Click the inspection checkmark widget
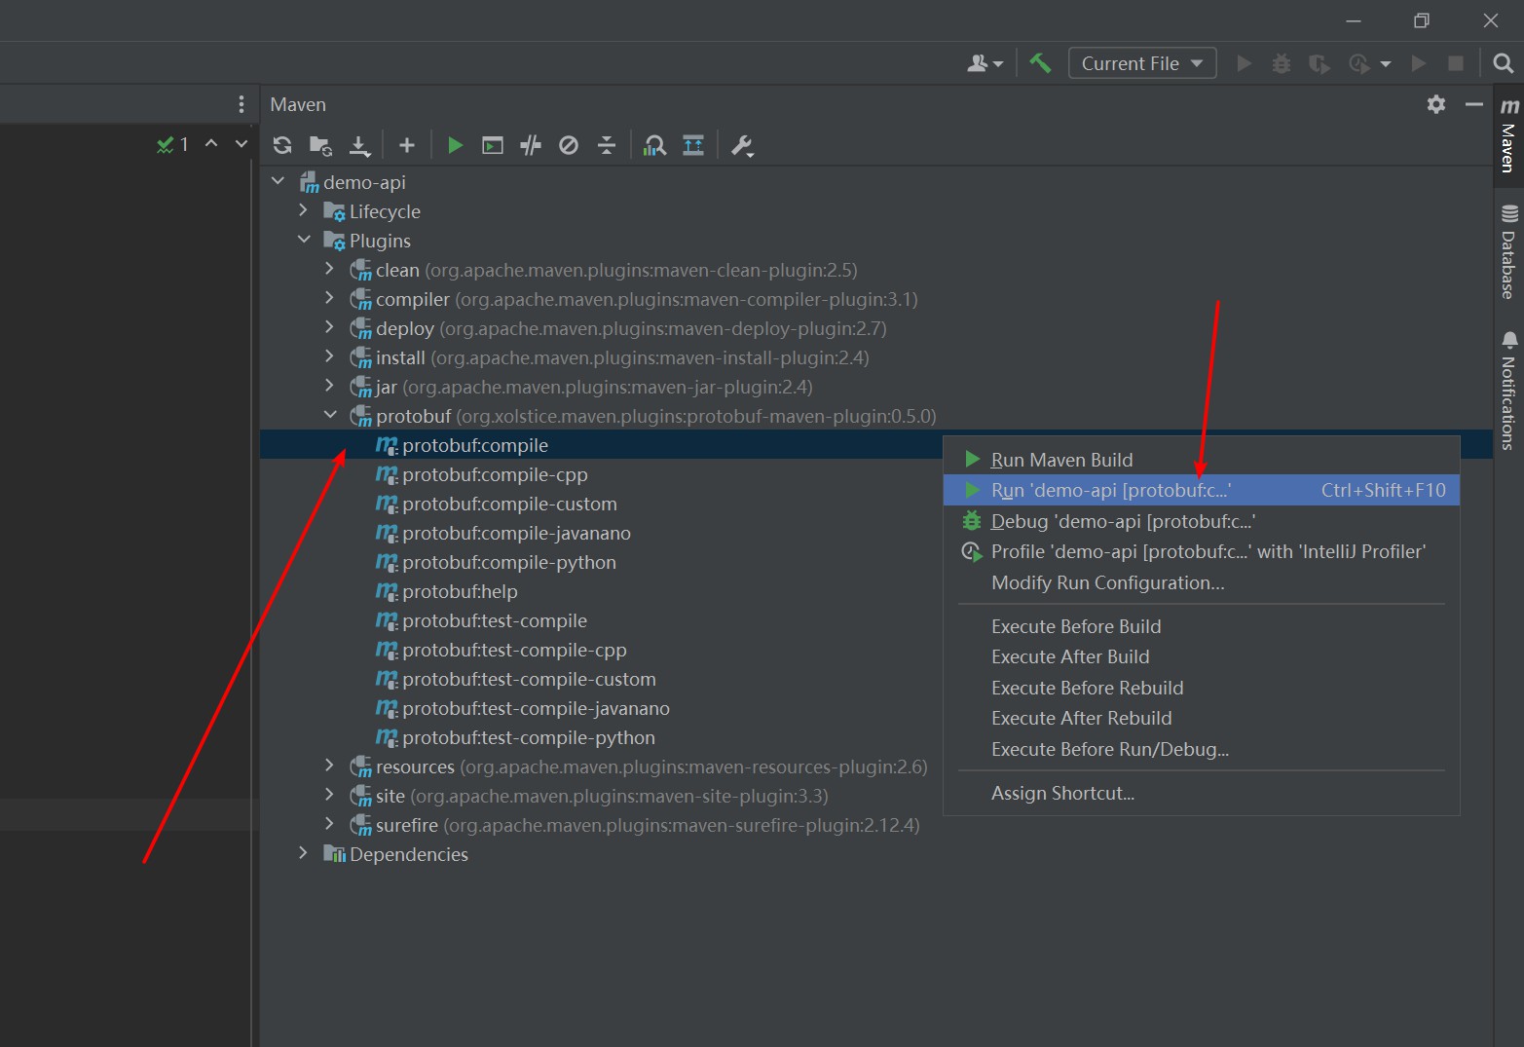The height and width of the screenshot is (1047, 1524). [x=172, y=144]
